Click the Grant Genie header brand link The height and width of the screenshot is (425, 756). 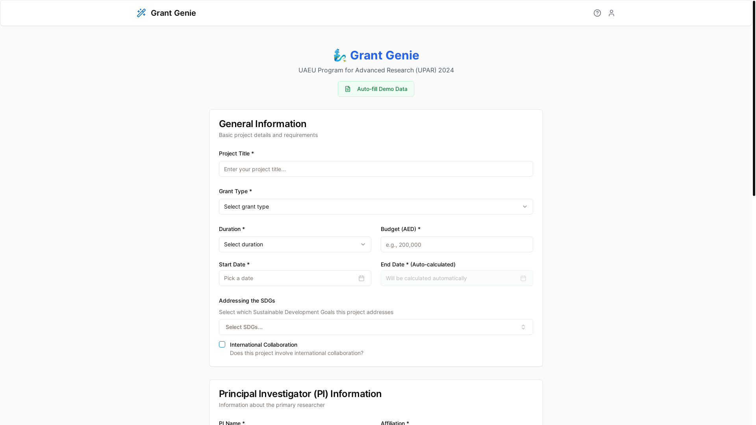(166, 13)
